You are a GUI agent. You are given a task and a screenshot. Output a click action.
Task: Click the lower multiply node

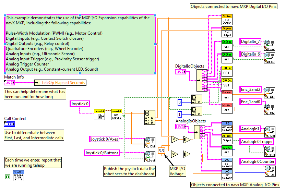coord(175,154)
